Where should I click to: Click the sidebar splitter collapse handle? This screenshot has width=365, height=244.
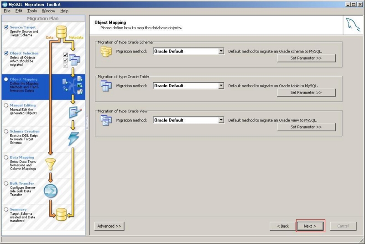(x=87, y=122)
